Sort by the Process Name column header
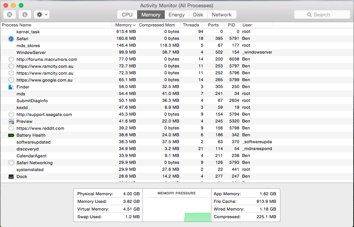This screenshot has width=354, height=227. (56, 25)
